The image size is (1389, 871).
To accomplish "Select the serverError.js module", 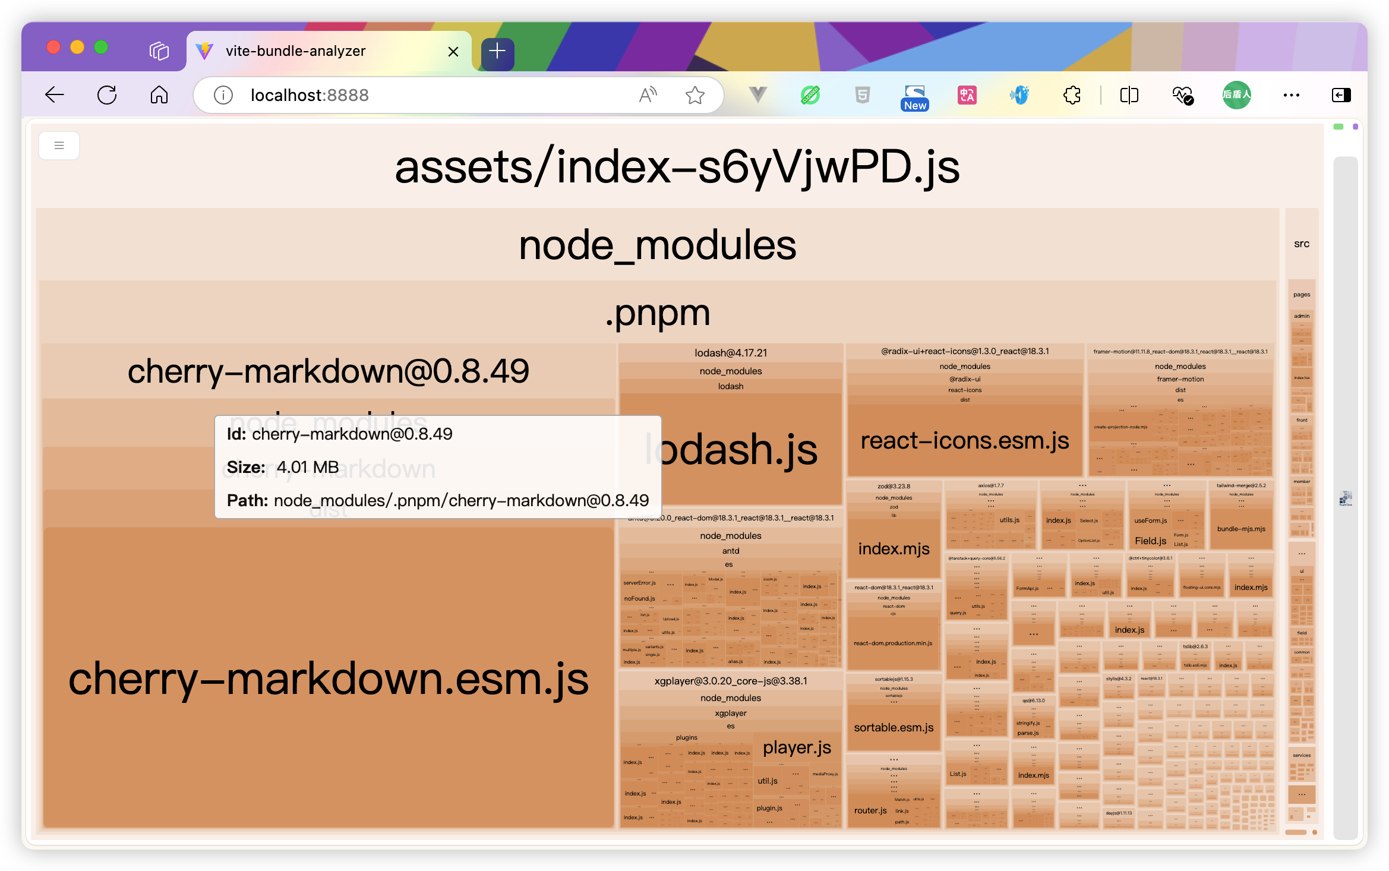I will pyautogui.click(x=640, y=583).
